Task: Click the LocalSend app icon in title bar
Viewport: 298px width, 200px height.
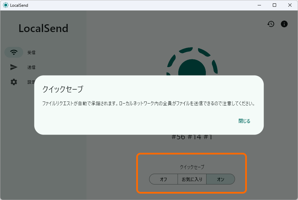Action: point(6,5)
